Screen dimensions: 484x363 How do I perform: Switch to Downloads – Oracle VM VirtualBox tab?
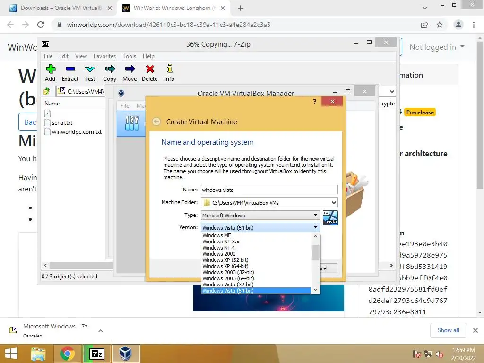click(61, 8)
